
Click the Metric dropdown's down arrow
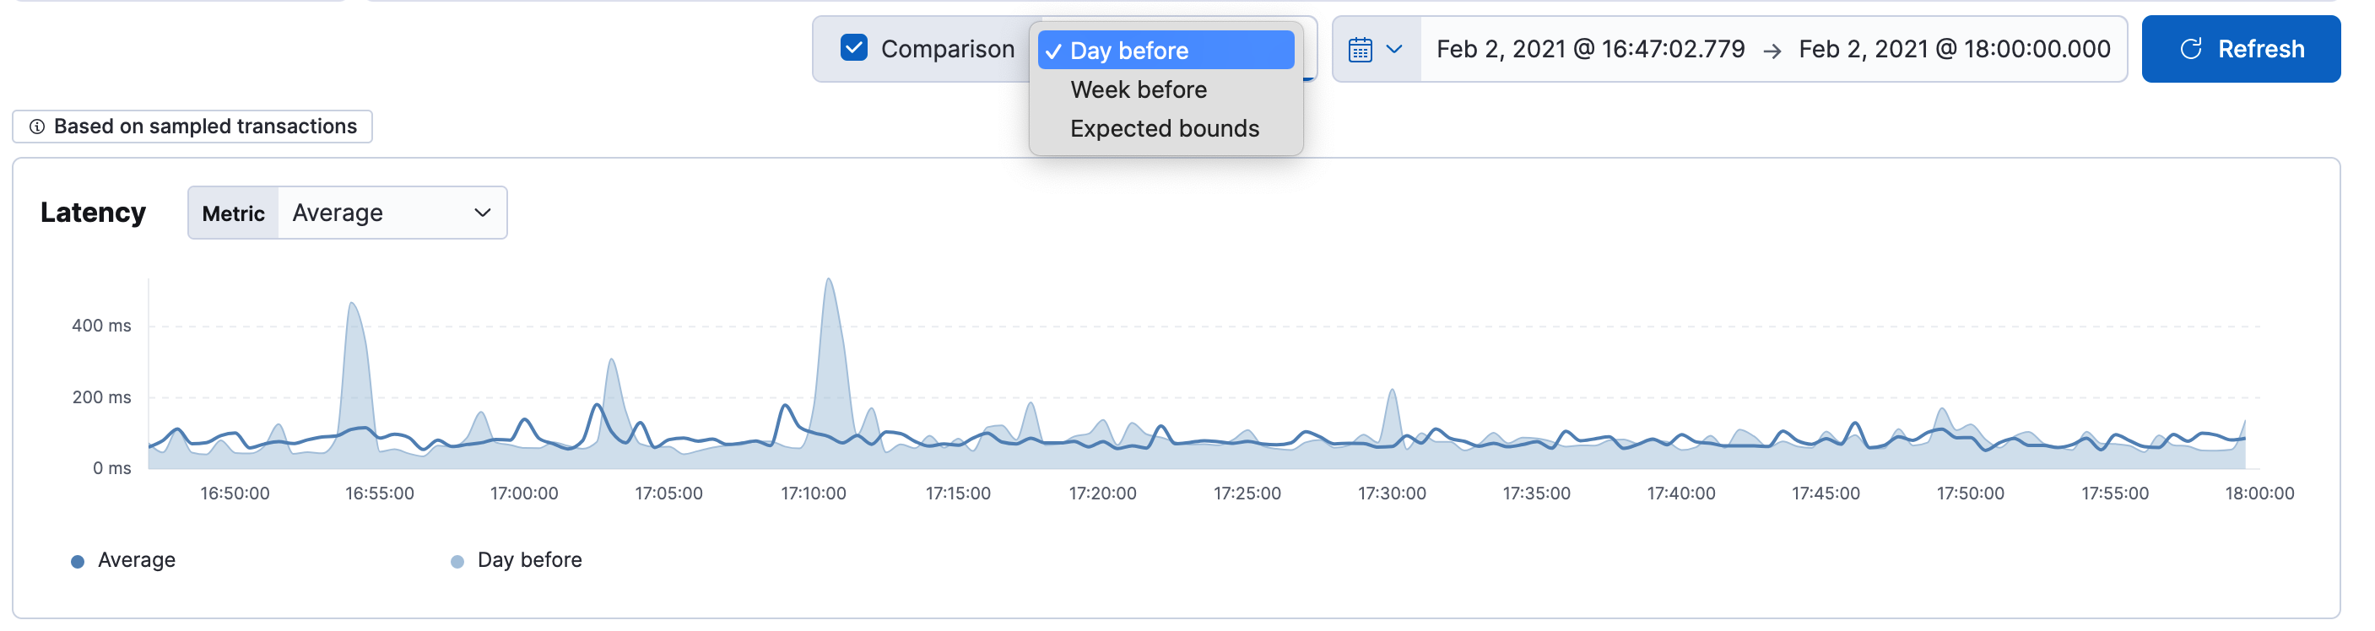[483, 212]
